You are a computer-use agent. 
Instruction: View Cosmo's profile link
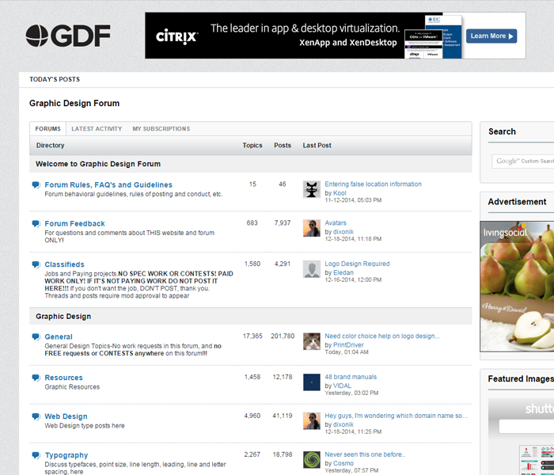click(343, 463)
